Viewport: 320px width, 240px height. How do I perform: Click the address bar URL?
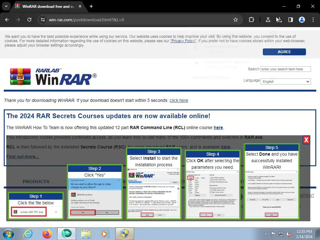coord(86,20)
